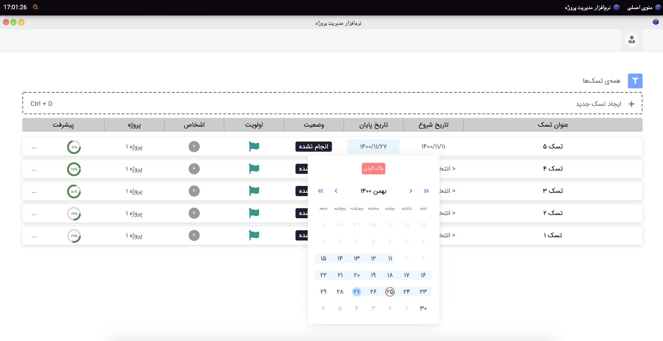
Task: Add a person to تسک ۴
Action: click(x=194, y=169)
